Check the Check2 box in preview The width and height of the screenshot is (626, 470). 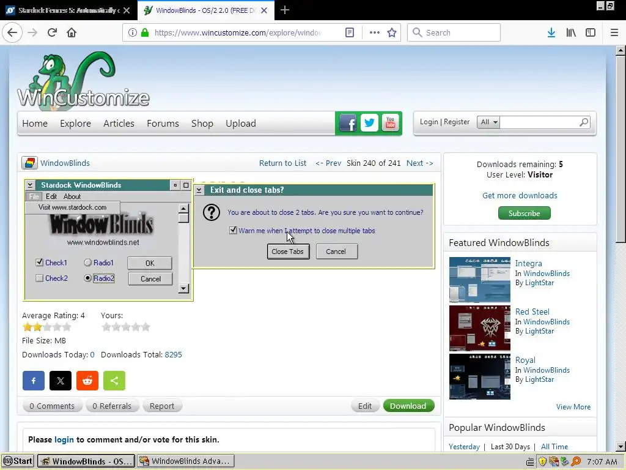(x=39, y=278)
